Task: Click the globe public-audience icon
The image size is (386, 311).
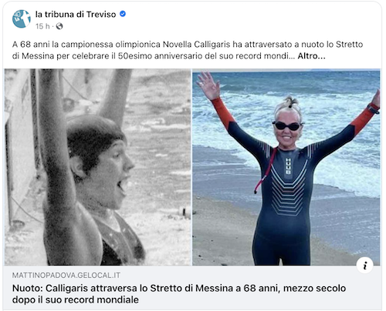Action: click(x=59, y=26)
